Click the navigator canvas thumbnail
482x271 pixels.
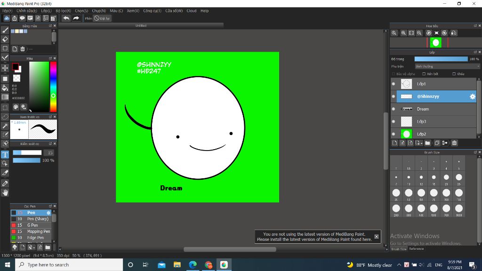click(435, 42)
